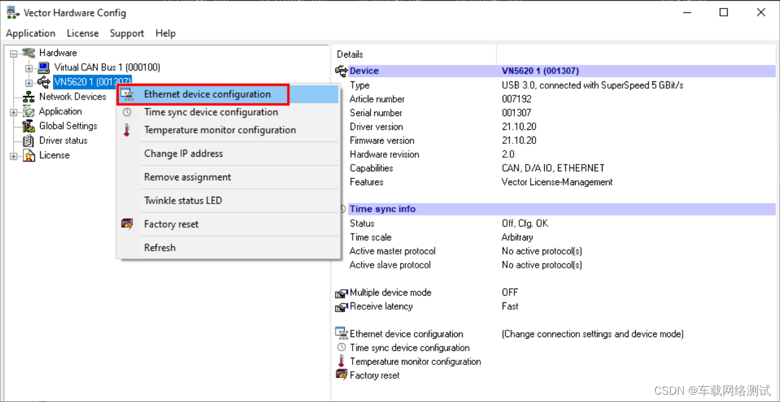Click the Time sync device configuration clock icon in Details

[342, 347]
